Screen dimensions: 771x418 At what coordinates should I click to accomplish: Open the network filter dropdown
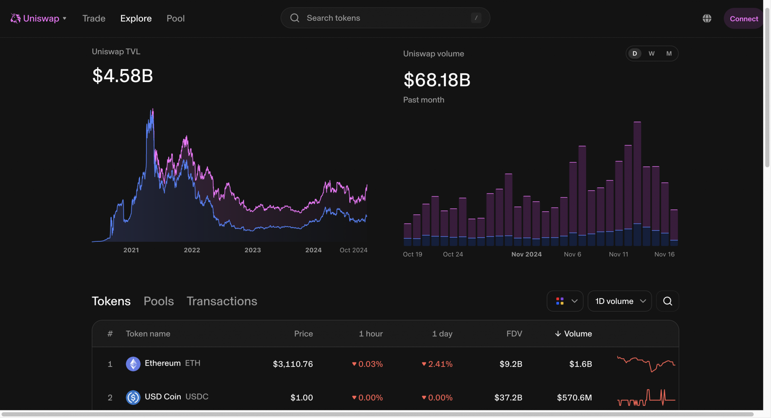(x=565, y=301)
